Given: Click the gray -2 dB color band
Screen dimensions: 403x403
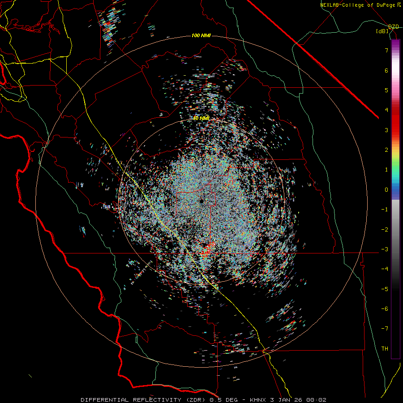Looking at the screenshot, I should pos(395,229).
